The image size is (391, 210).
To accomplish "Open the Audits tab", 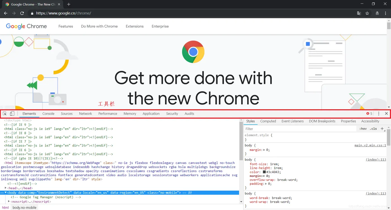I will pyautogui.click(x=189, y=114).
